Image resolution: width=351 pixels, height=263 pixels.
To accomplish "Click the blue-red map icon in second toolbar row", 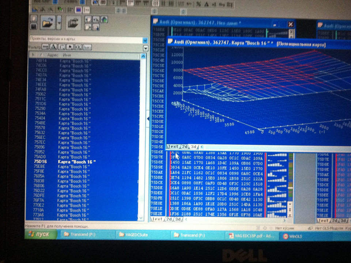I will (78, 10).
